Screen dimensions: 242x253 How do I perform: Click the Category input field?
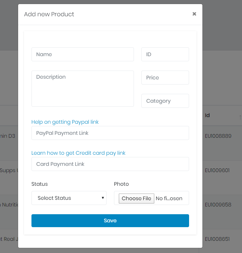pyautogui.click(x=165, y=101)
